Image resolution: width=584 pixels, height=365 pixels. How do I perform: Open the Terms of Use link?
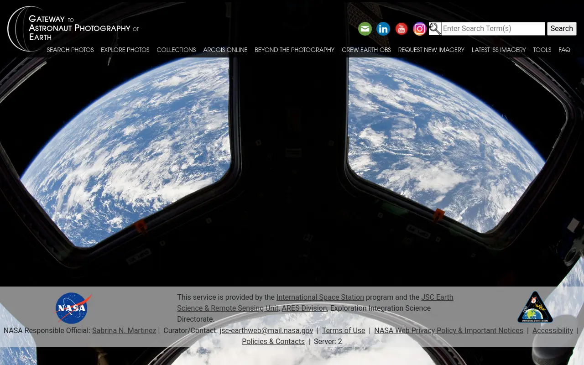coord(344,331)
